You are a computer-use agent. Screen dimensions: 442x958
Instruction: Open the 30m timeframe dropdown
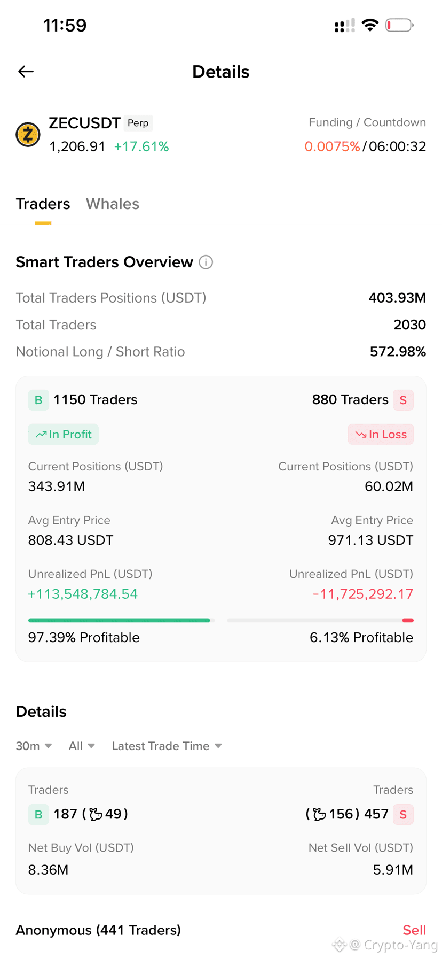click(x=34, y=746)
